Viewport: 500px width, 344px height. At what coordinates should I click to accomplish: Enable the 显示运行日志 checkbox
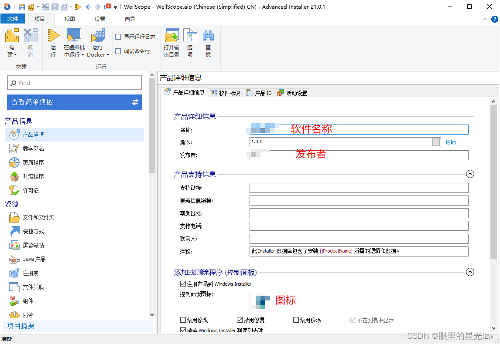click(x=118, y=37)
